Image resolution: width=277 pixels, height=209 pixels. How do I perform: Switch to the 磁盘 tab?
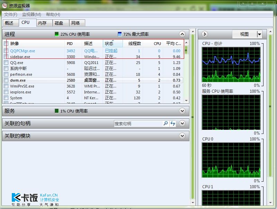click(x=61, y=23)
